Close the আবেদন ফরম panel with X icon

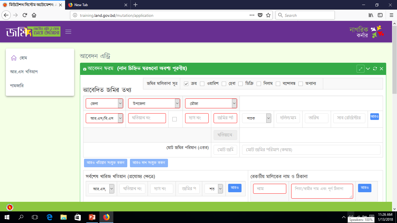point(381,69)
